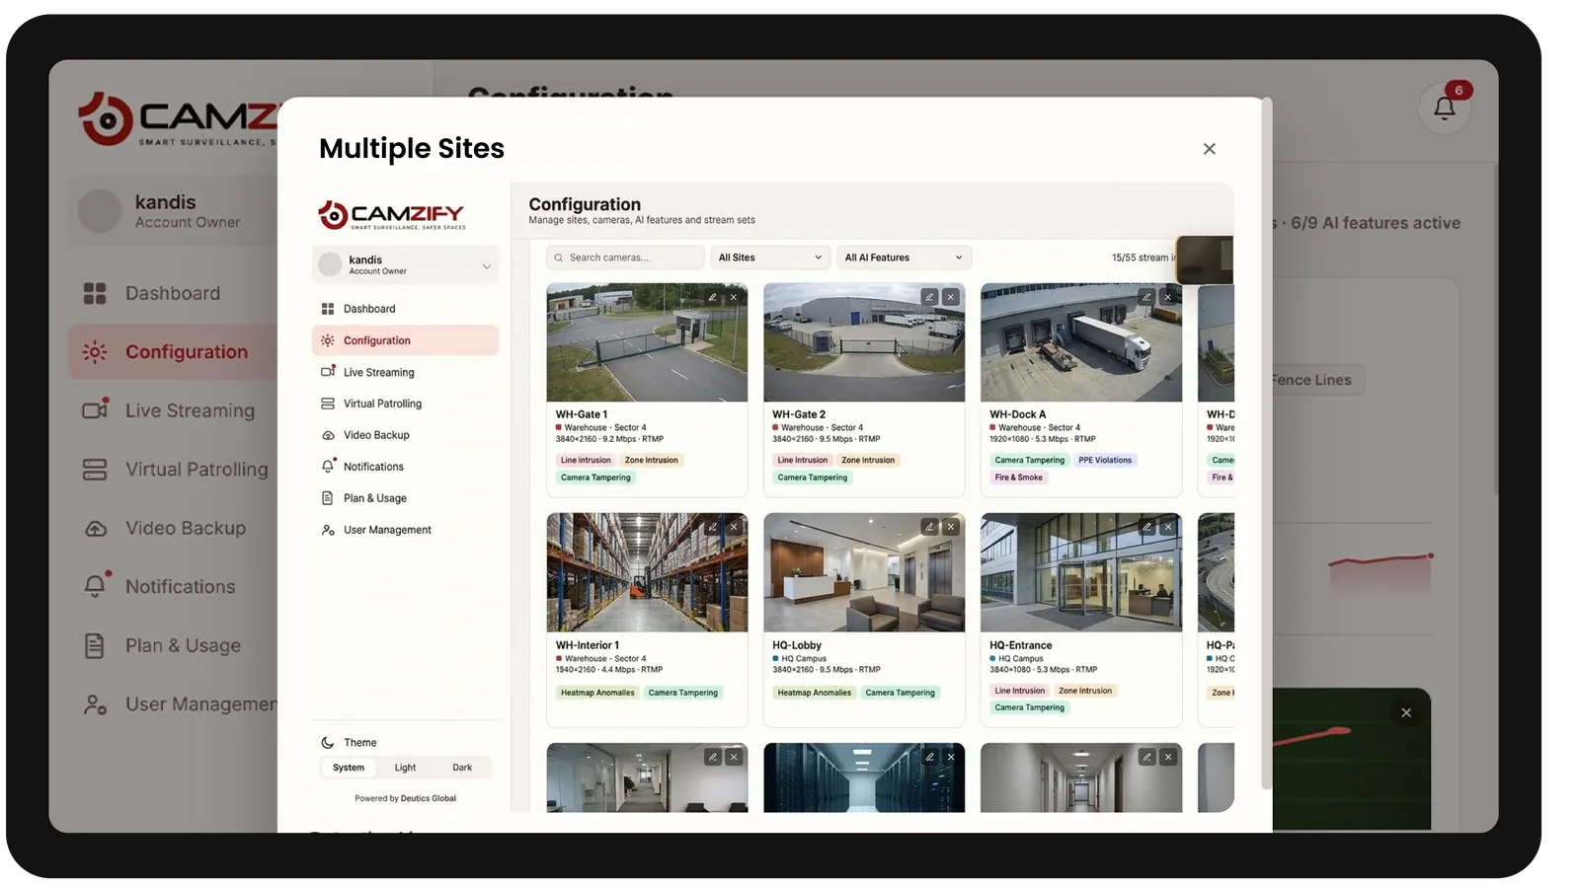Click the Camzify logo inside the modal
The width and height of the screenshot is (1580, 888).
click(391, 214)
